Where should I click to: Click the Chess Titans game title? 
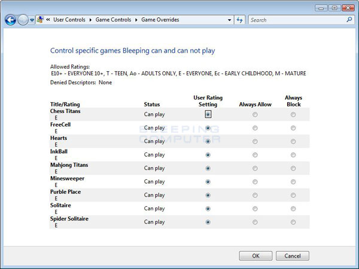point(65,111)
